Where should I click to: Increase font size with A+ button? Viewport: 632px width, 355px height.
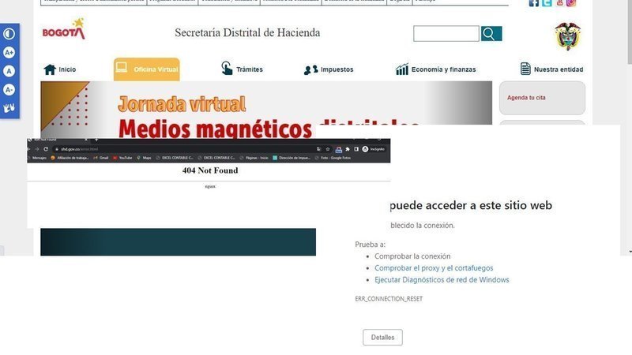(9, 52)
